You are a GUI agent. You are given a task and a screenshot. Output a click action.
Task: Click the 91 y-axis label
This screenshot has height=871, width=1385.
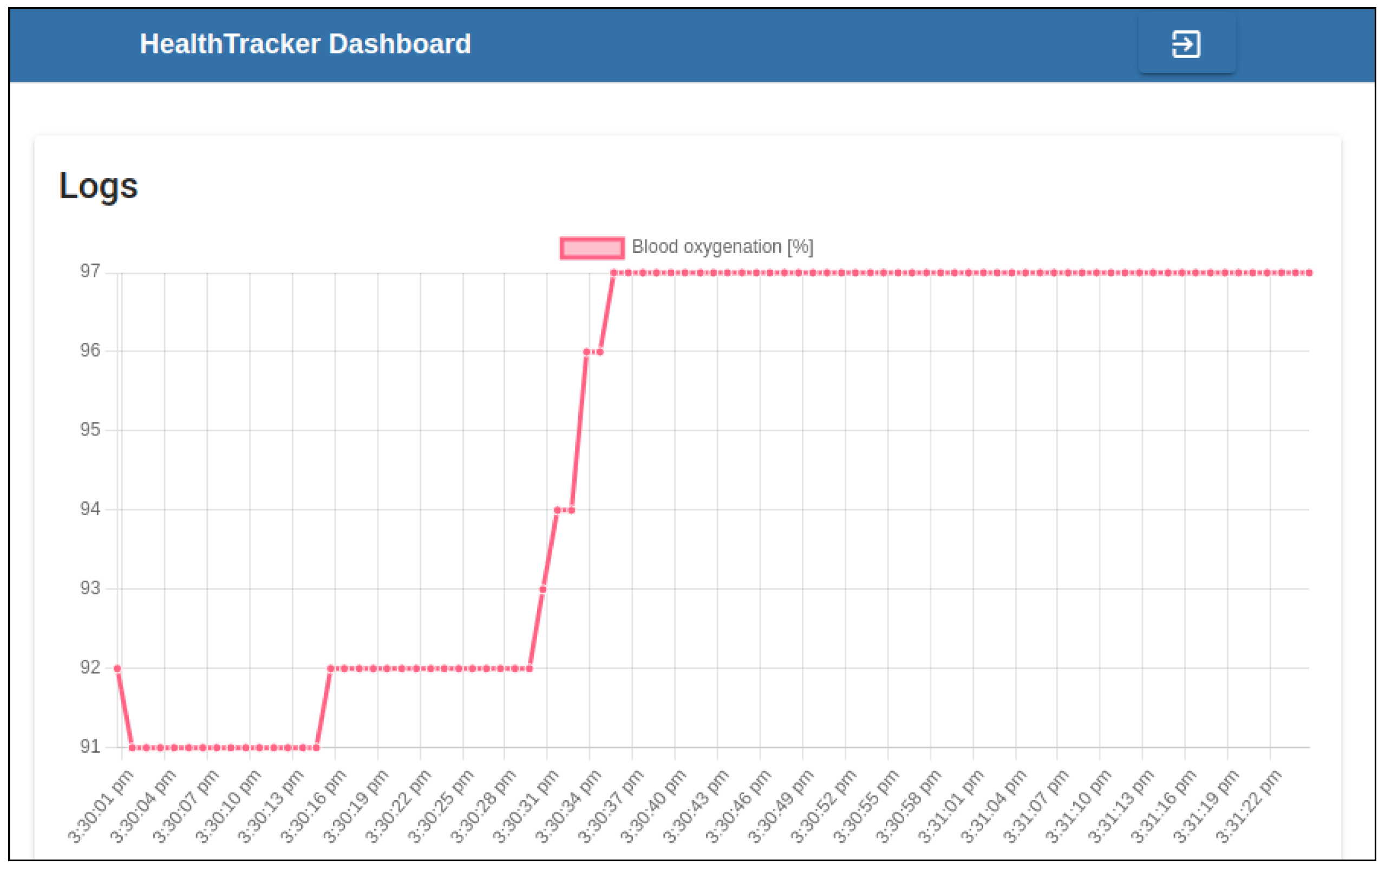[90, 747]
